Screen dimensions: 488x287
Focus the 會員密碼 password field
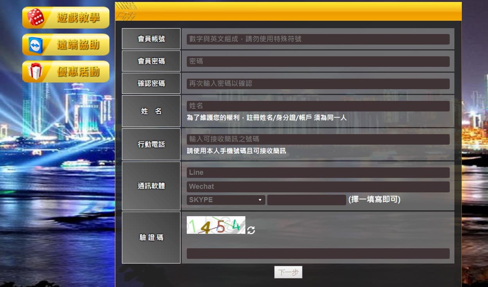(x=318, y=61)
